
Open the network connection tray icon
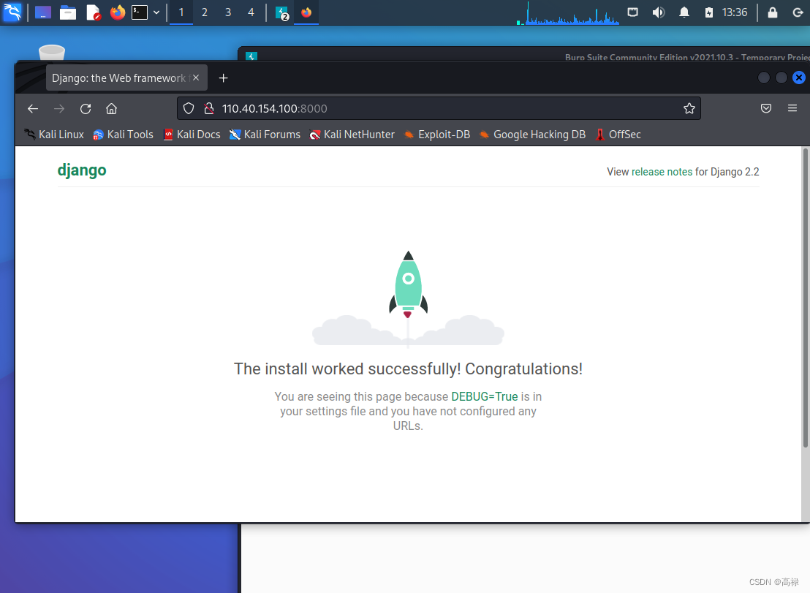click(633, 12)
